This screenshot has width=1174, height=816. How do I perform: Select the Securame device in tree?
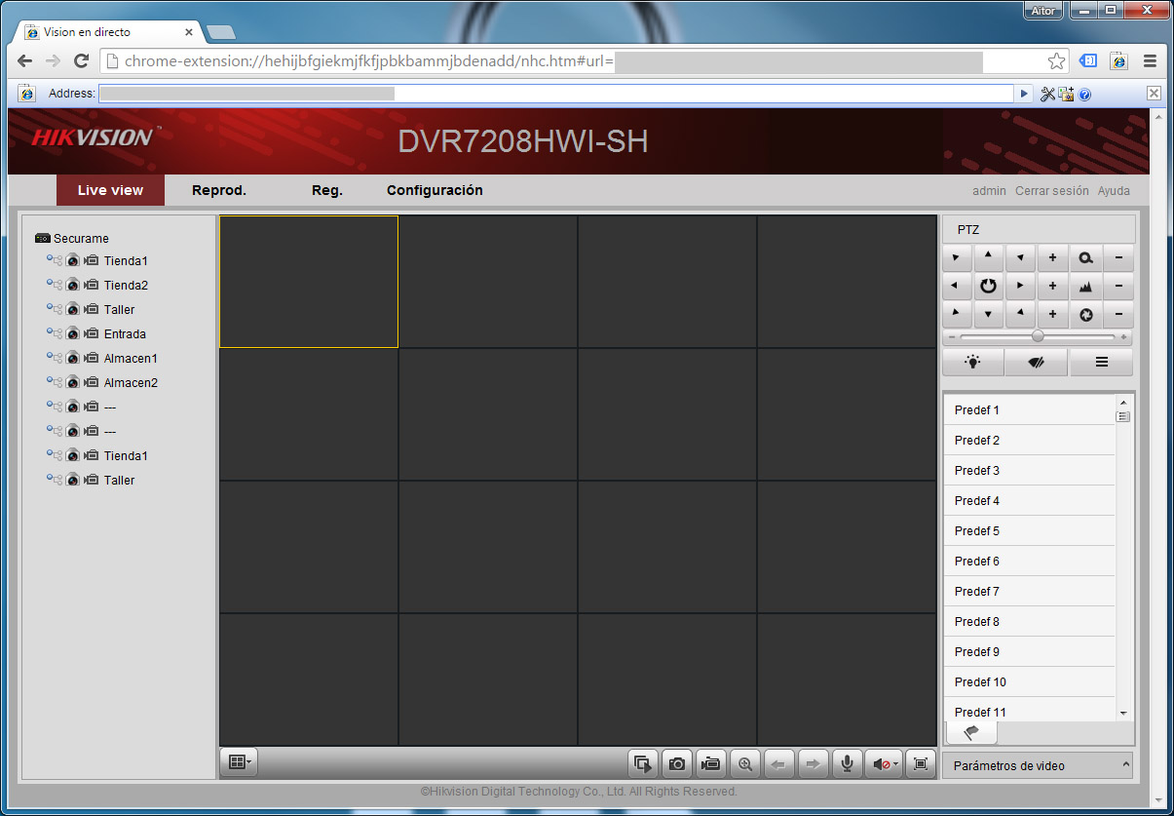pos(72,238)
